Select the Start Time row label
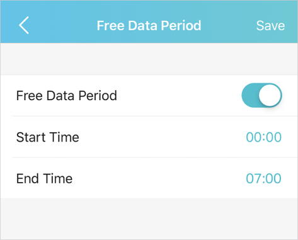The width and height of the screenshot is (298, 240). 48,137
